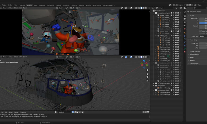Click the blue Z axis on navigation gizmo
Screen dimensions: 207x124
144,61
